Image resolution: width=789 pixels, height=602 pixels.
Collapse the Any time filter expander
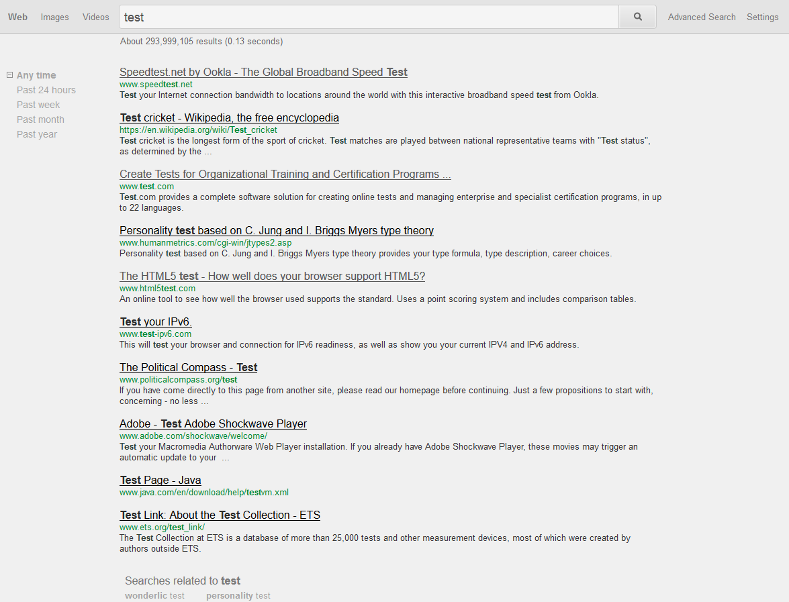click(9, 75)
